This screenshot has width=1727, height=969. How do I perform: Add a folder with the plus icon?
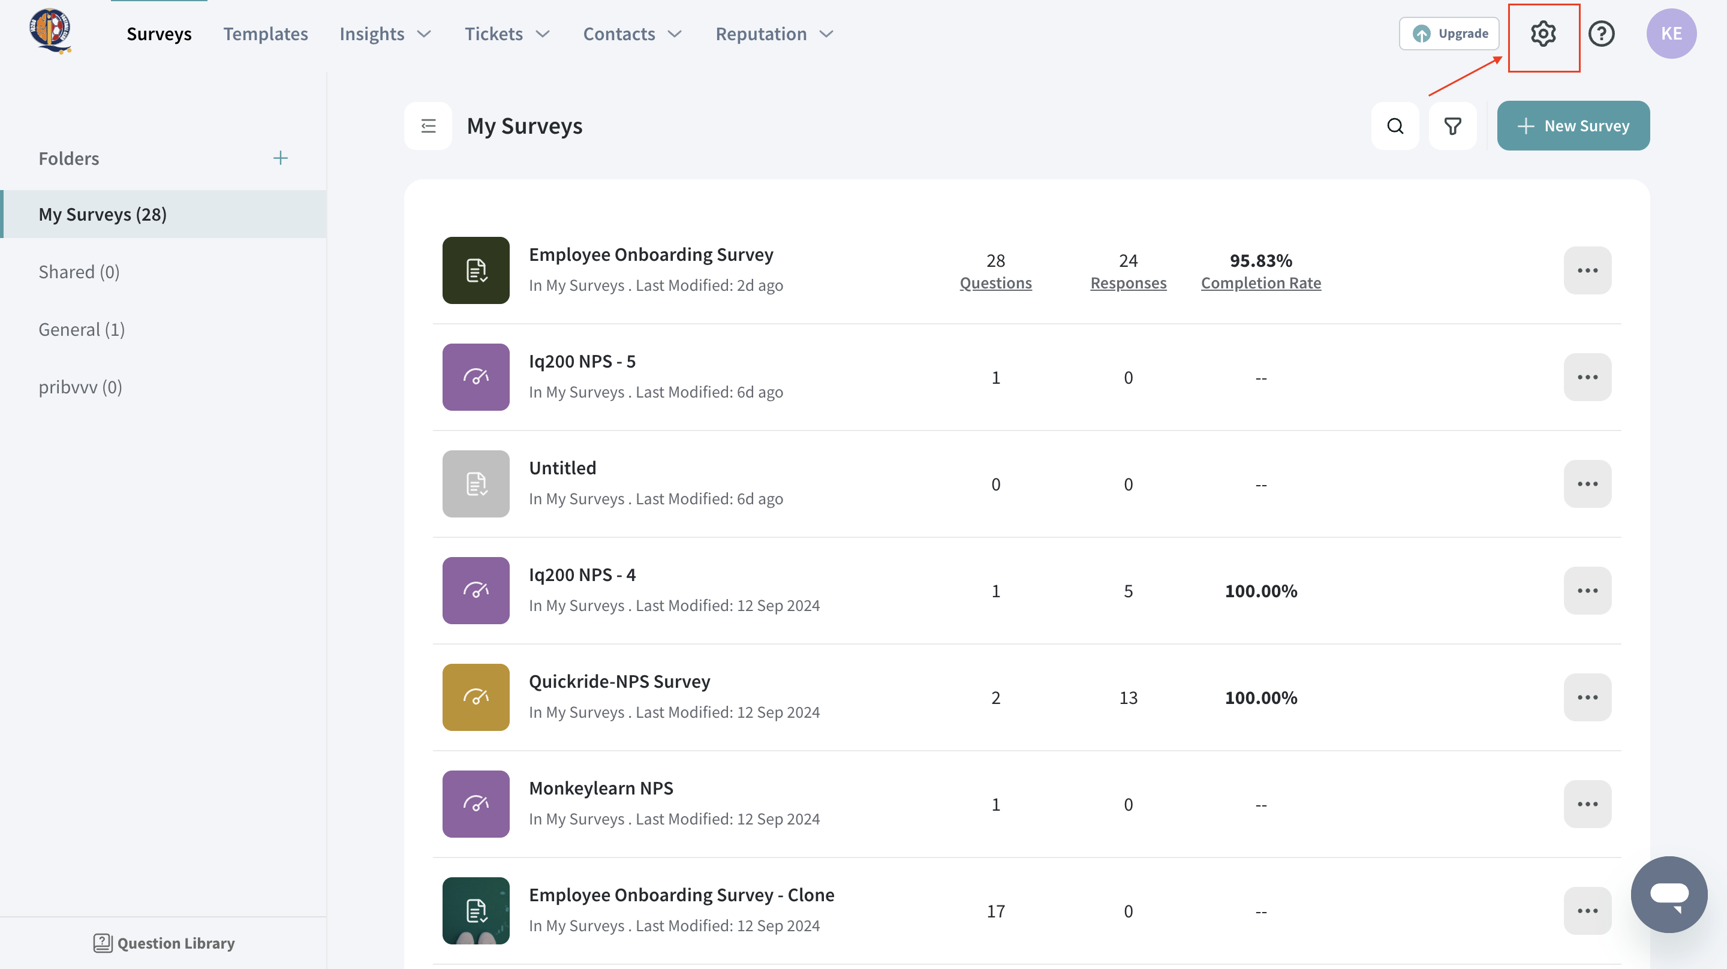pos(280,158)
